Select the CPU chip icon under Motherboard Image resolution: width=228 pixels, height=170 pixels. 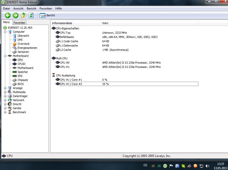click(x=15, y=60)
